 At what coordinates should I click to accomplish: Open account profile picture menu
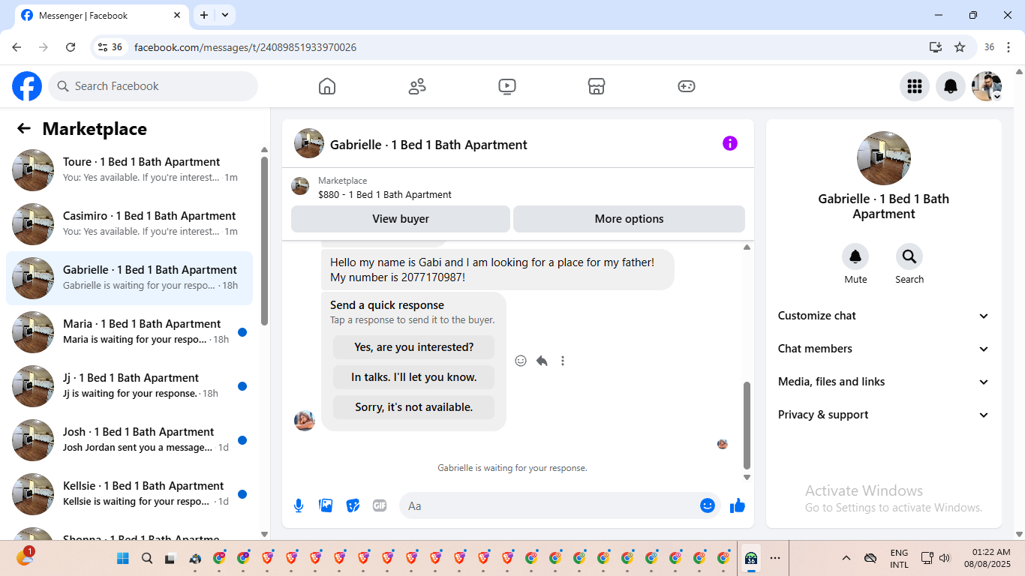coord(987,86)
